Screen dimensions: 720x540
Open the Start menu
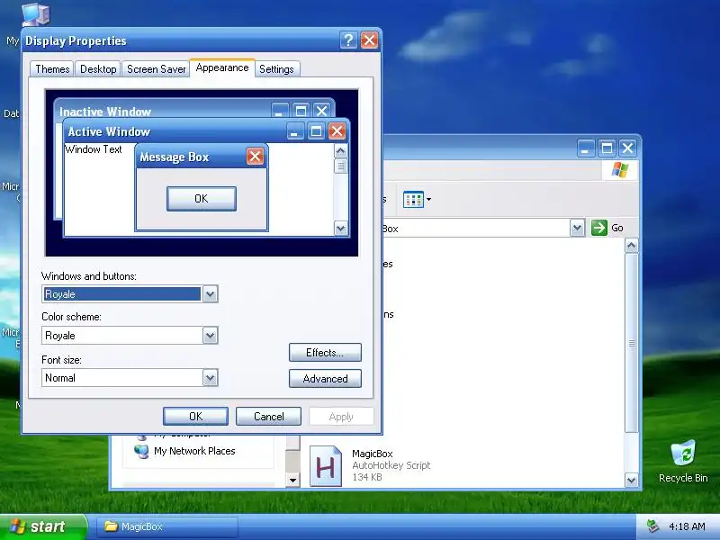point(42,526)
